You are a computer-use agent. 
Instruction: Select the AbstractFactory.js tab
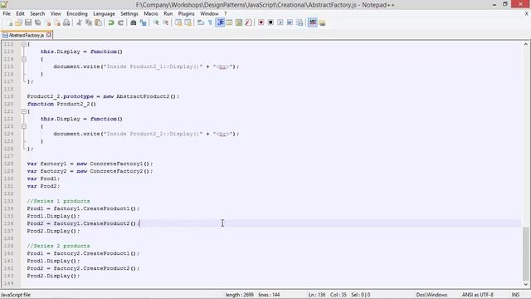tap(26, 35)
